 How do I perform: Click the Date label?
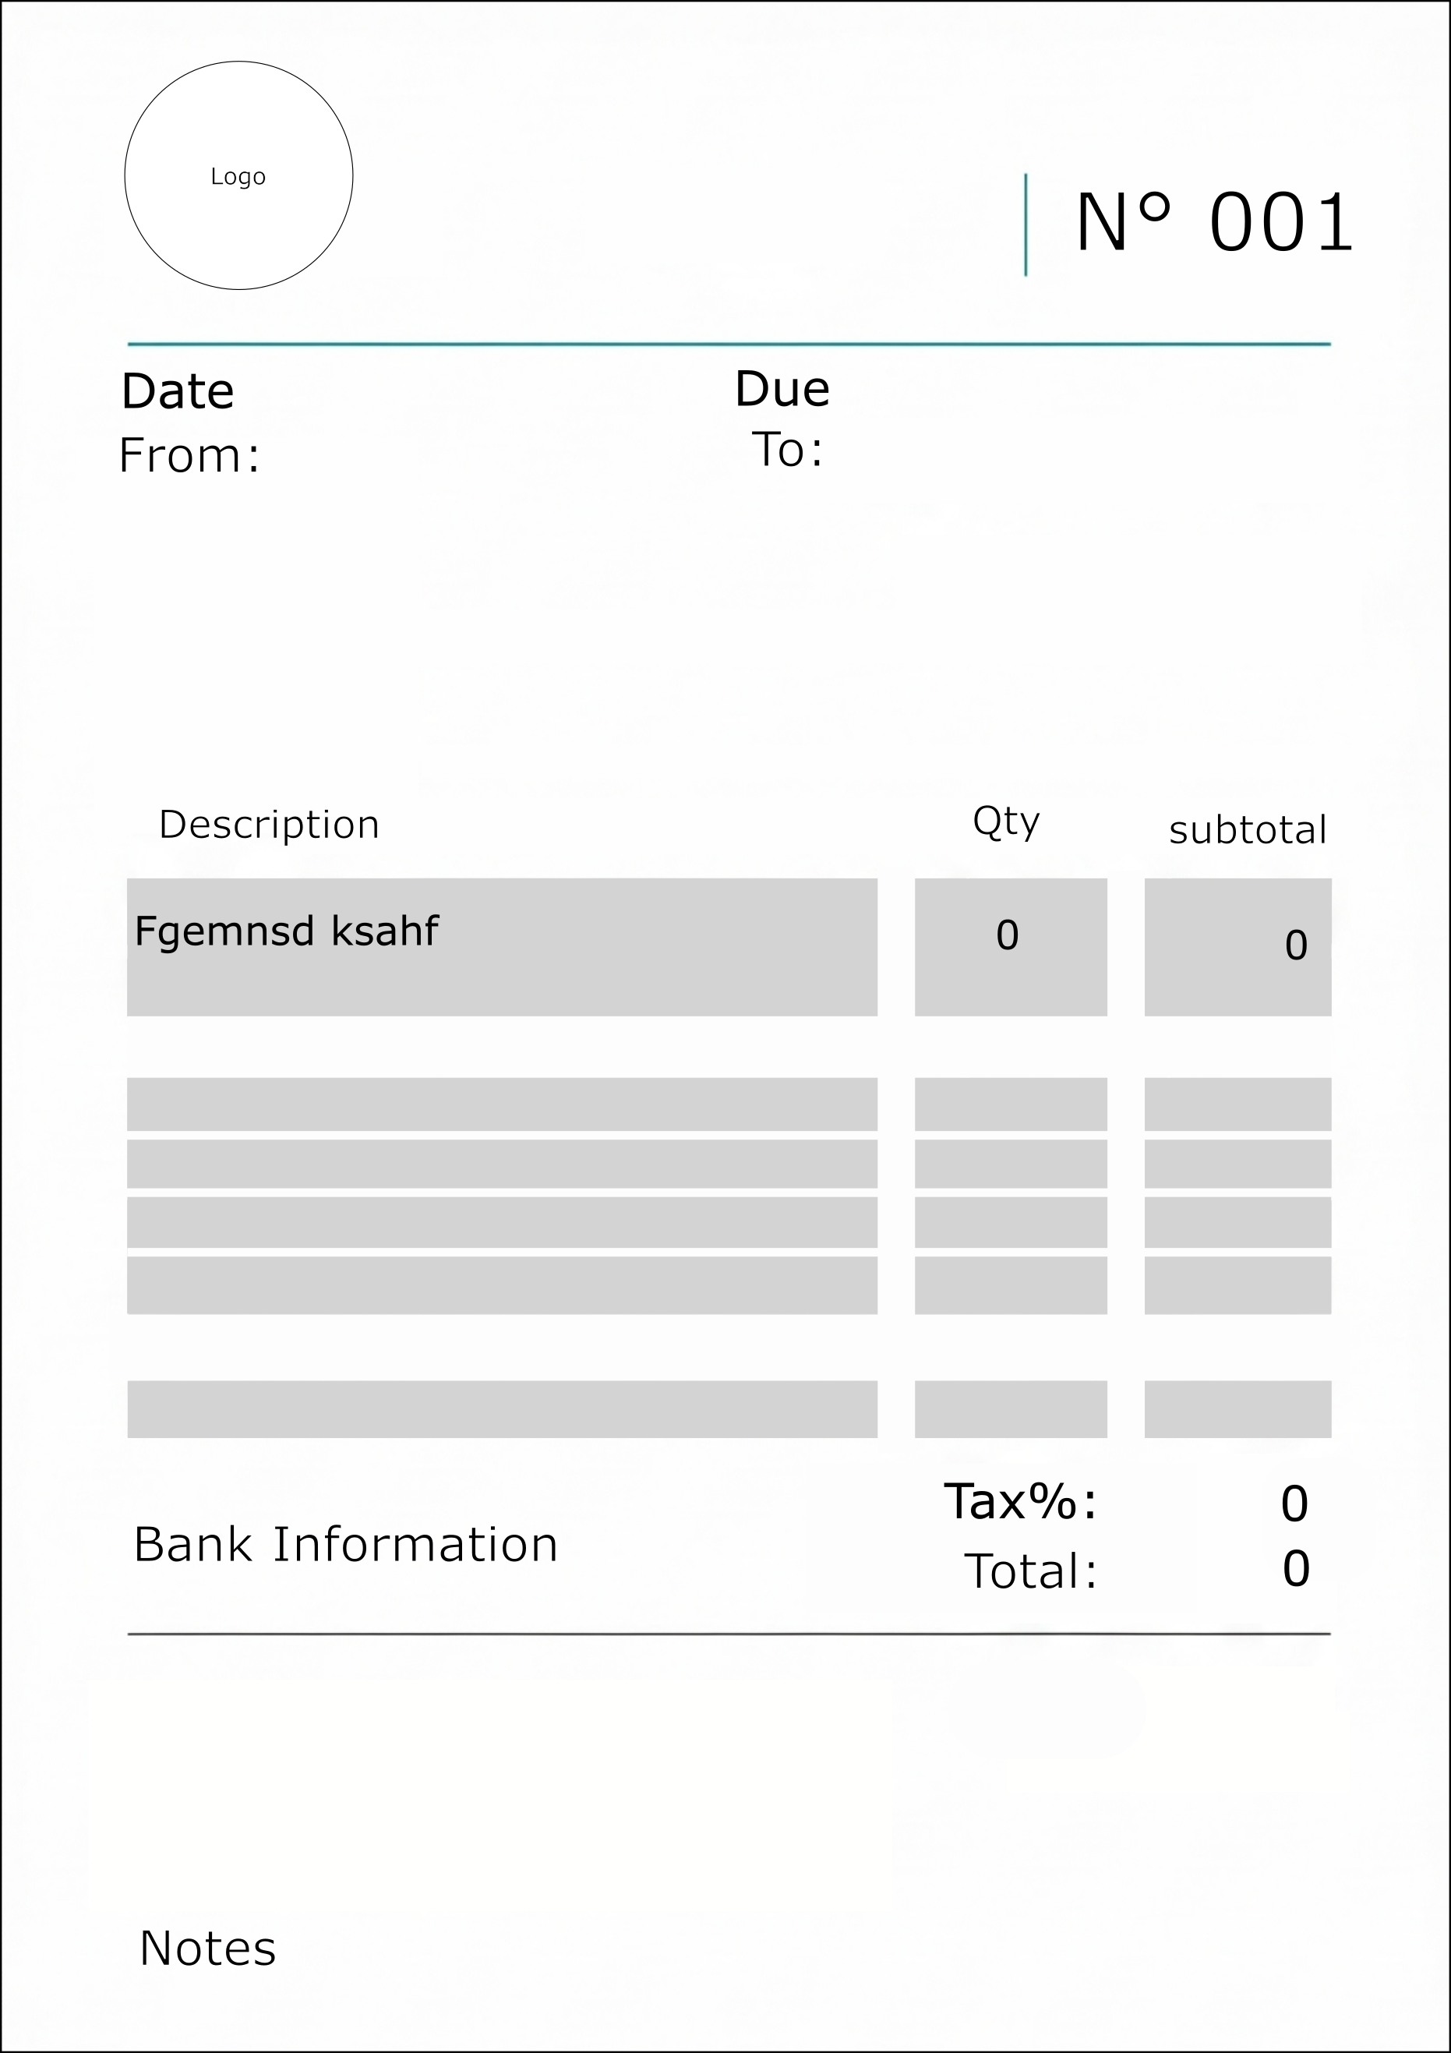178,391
